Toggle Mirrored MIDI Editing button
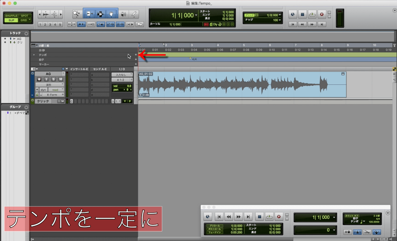Screen dimensions: 397x241 pos(91,24)
